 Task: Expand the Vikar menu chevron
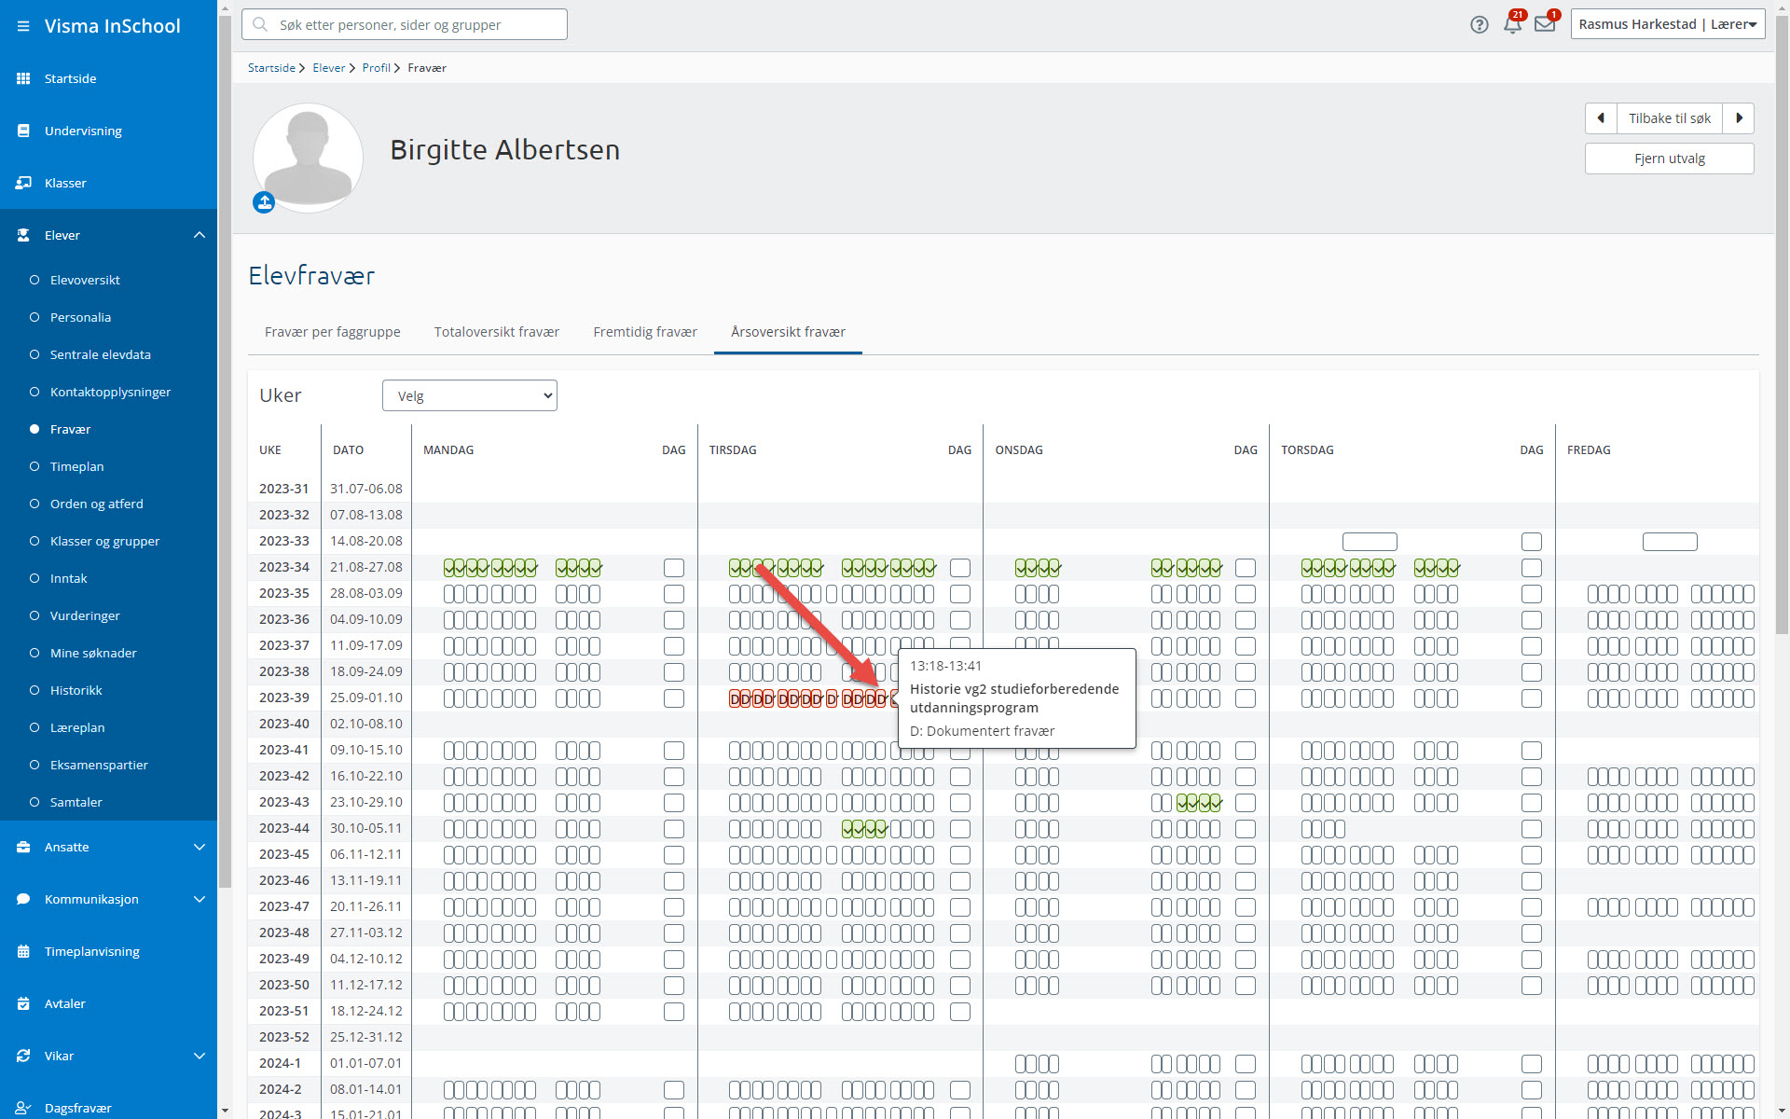[x=200, y=1056]
